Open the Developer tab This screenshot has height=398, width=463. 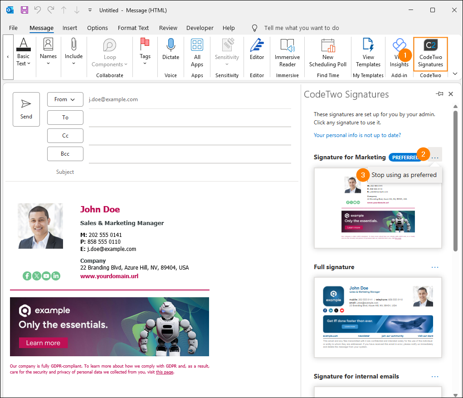[200, 28]
